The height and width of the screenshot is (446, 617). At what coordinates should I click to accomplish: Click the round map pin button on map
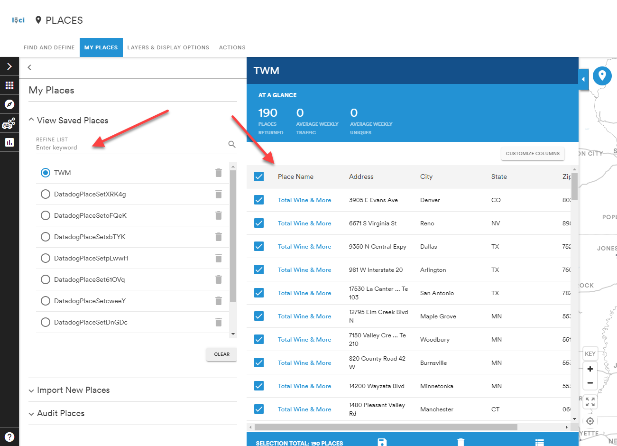[x=602, y=75]
